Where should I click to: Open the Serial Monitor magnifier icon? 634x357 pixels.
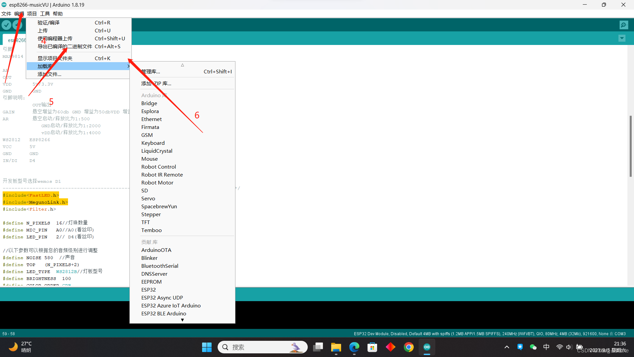point(624,25)
